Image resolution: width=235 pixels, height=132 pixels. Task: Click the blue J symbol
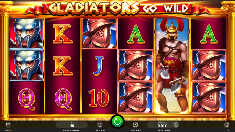coord(98,66)
